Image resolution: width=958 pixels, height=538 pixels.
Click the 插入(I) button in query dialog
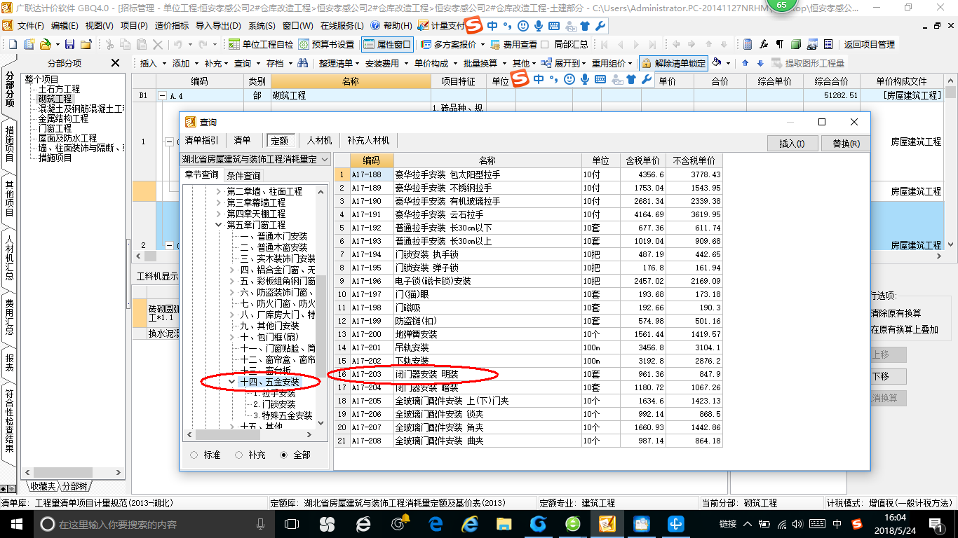click(792, 143)
